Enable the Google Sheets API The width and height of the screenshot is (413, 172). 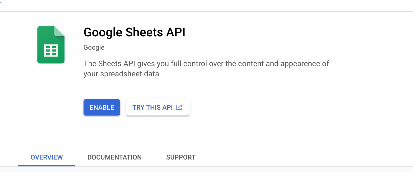point(102,107)
